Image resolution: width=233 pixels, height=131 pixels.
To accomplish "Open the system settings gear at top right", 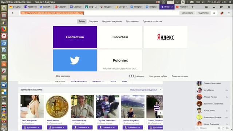I will [x=230, y=2].
